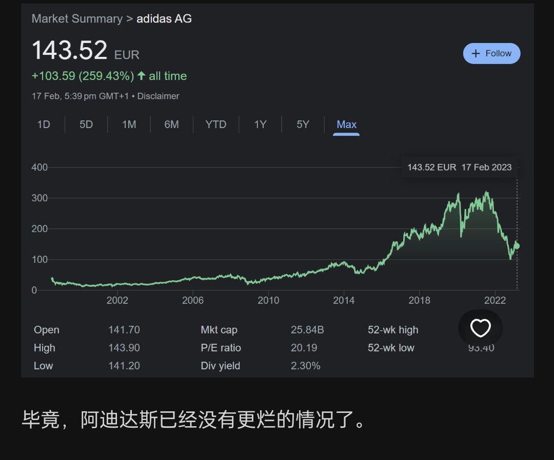Click the 143.52 EUR price

coord(86,50)
